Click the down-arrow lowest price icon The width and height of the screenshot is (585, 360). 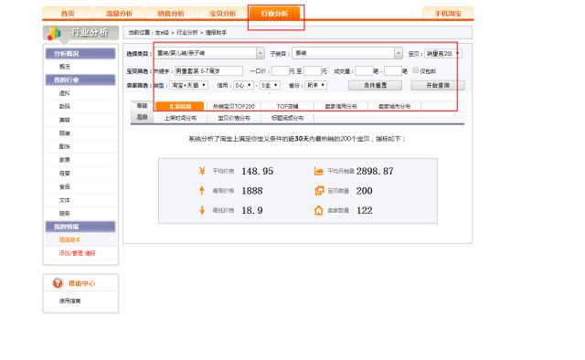coord(202,210)
